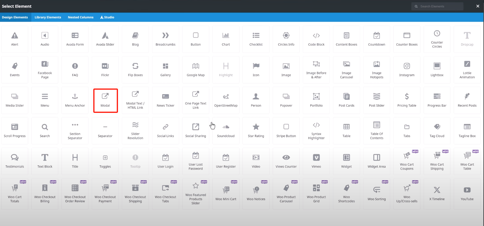Select the Checklist element

pyautogui.click(x=256, y=39)
